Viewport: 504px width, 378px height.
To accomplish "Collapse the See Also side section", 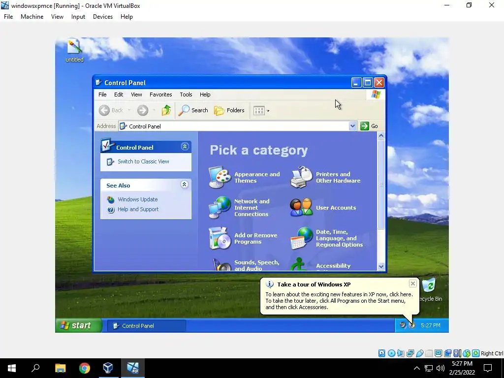I will (x=184, y=185).
